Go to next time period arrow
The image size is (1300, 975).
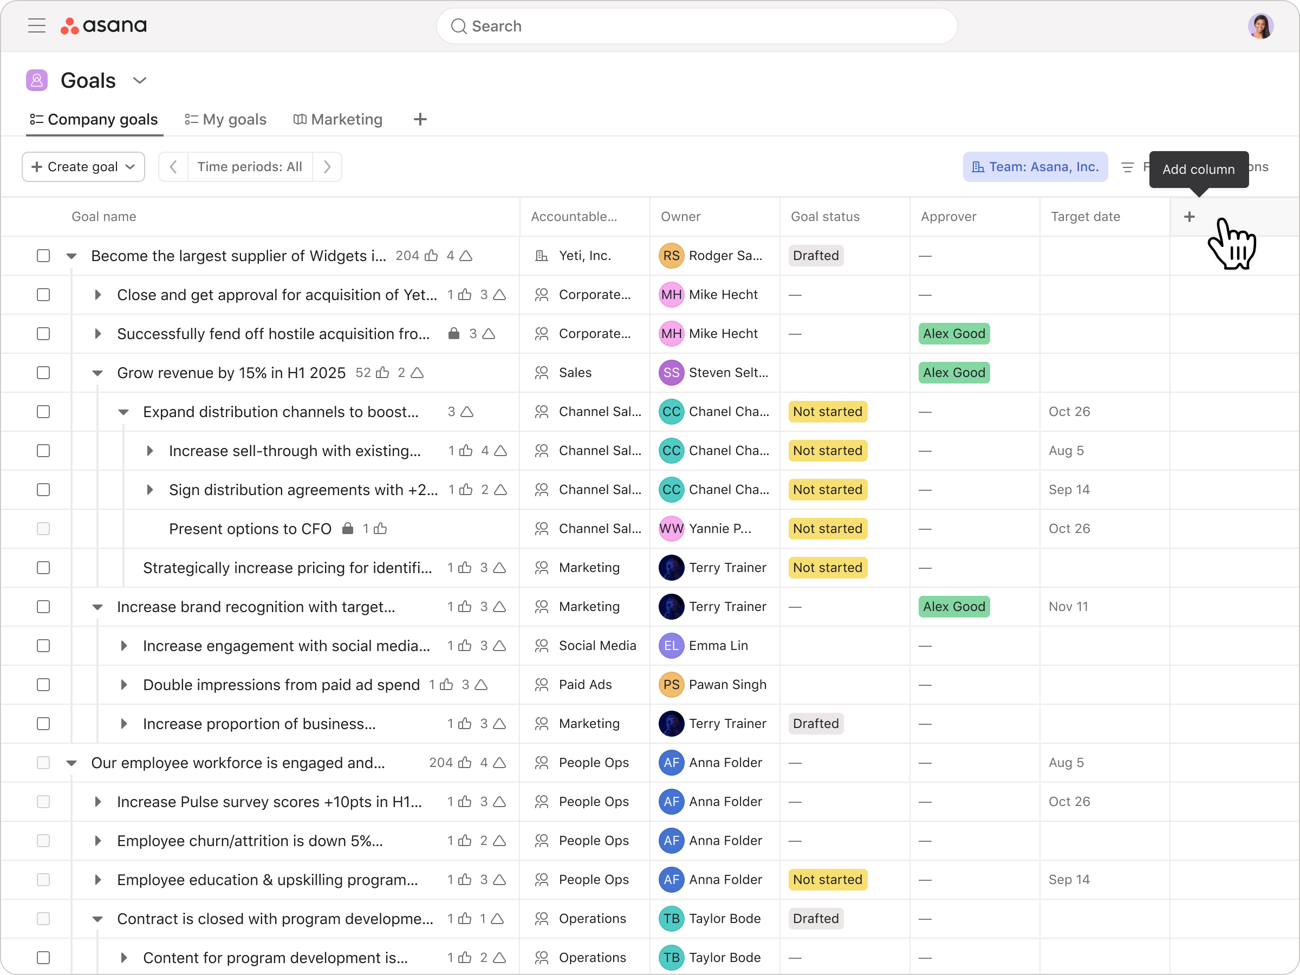[327, 167]
